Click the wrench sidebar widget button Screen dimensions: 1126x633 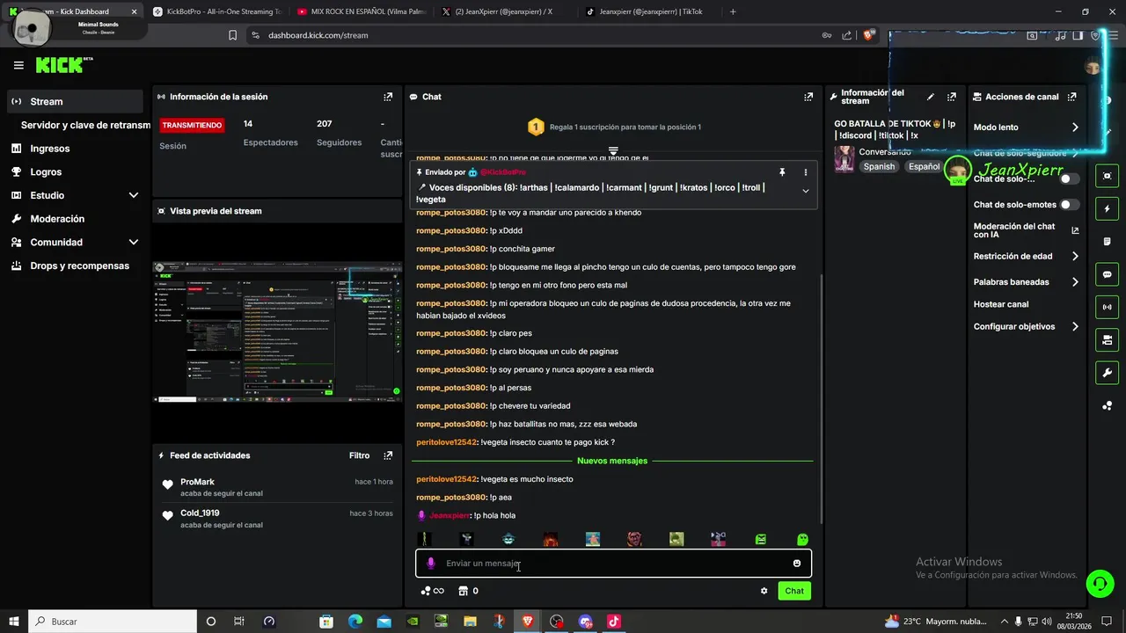(x=1108, y=372)
